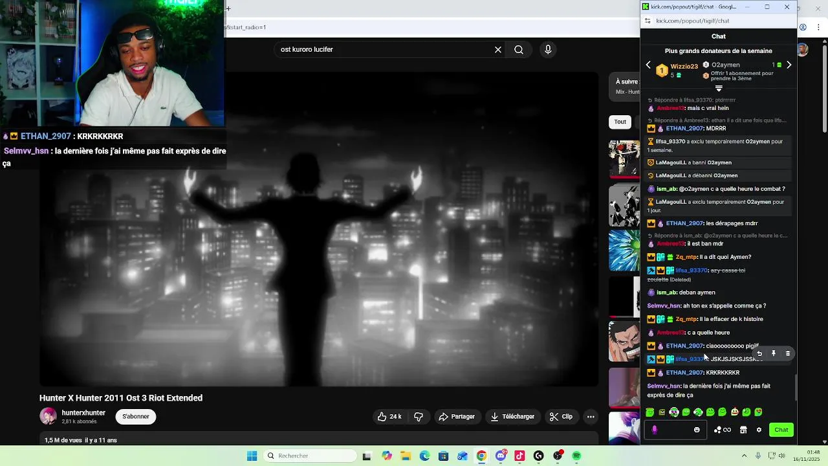This screenshot has height=466, width=828.
Task: Click the chat message input field
Action: pyautogui.click(x=675, y=430)
